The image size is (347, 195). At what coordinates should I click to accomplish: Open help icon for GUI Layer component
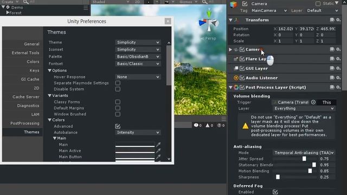point(332,68)
